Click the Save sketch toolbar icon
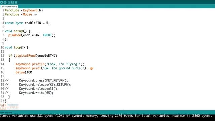 [16, 2]
